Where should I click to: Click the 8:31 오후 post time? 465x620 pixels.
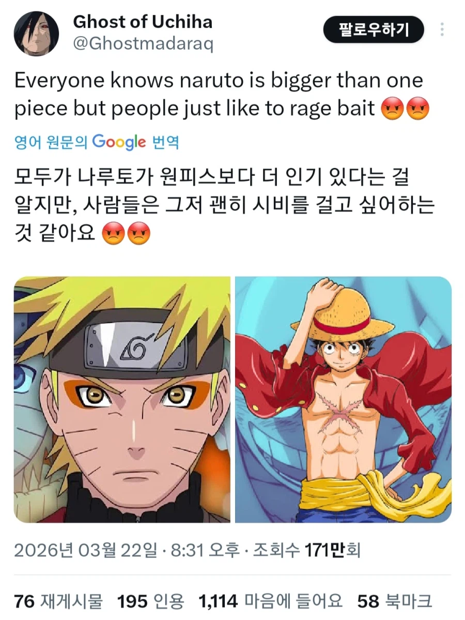205,550
